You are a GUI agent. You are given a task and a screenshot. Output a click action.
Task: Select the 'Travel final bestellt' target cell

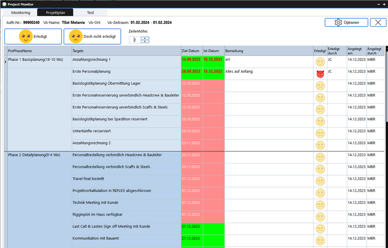coord(127,181)
